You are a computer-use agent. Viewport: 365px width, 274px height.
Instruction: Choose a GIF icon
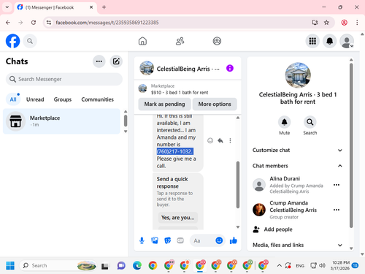(180, 241)
